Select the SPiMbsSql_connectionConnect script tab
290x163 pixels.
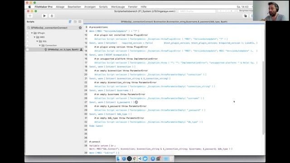click(174, 22)
